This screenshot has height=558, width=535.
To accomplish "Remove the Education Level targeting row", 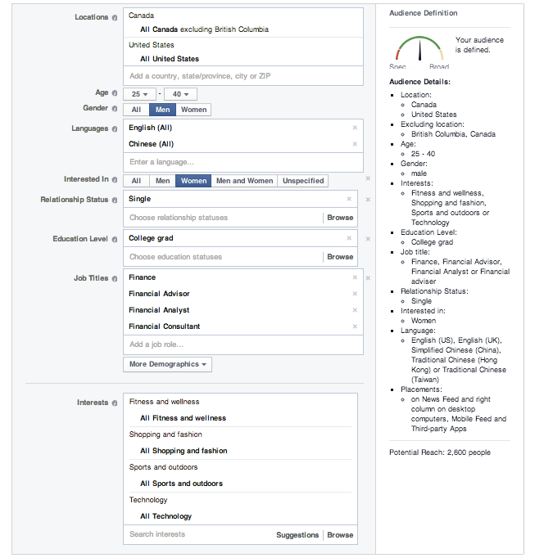I will tap(368, 239).
